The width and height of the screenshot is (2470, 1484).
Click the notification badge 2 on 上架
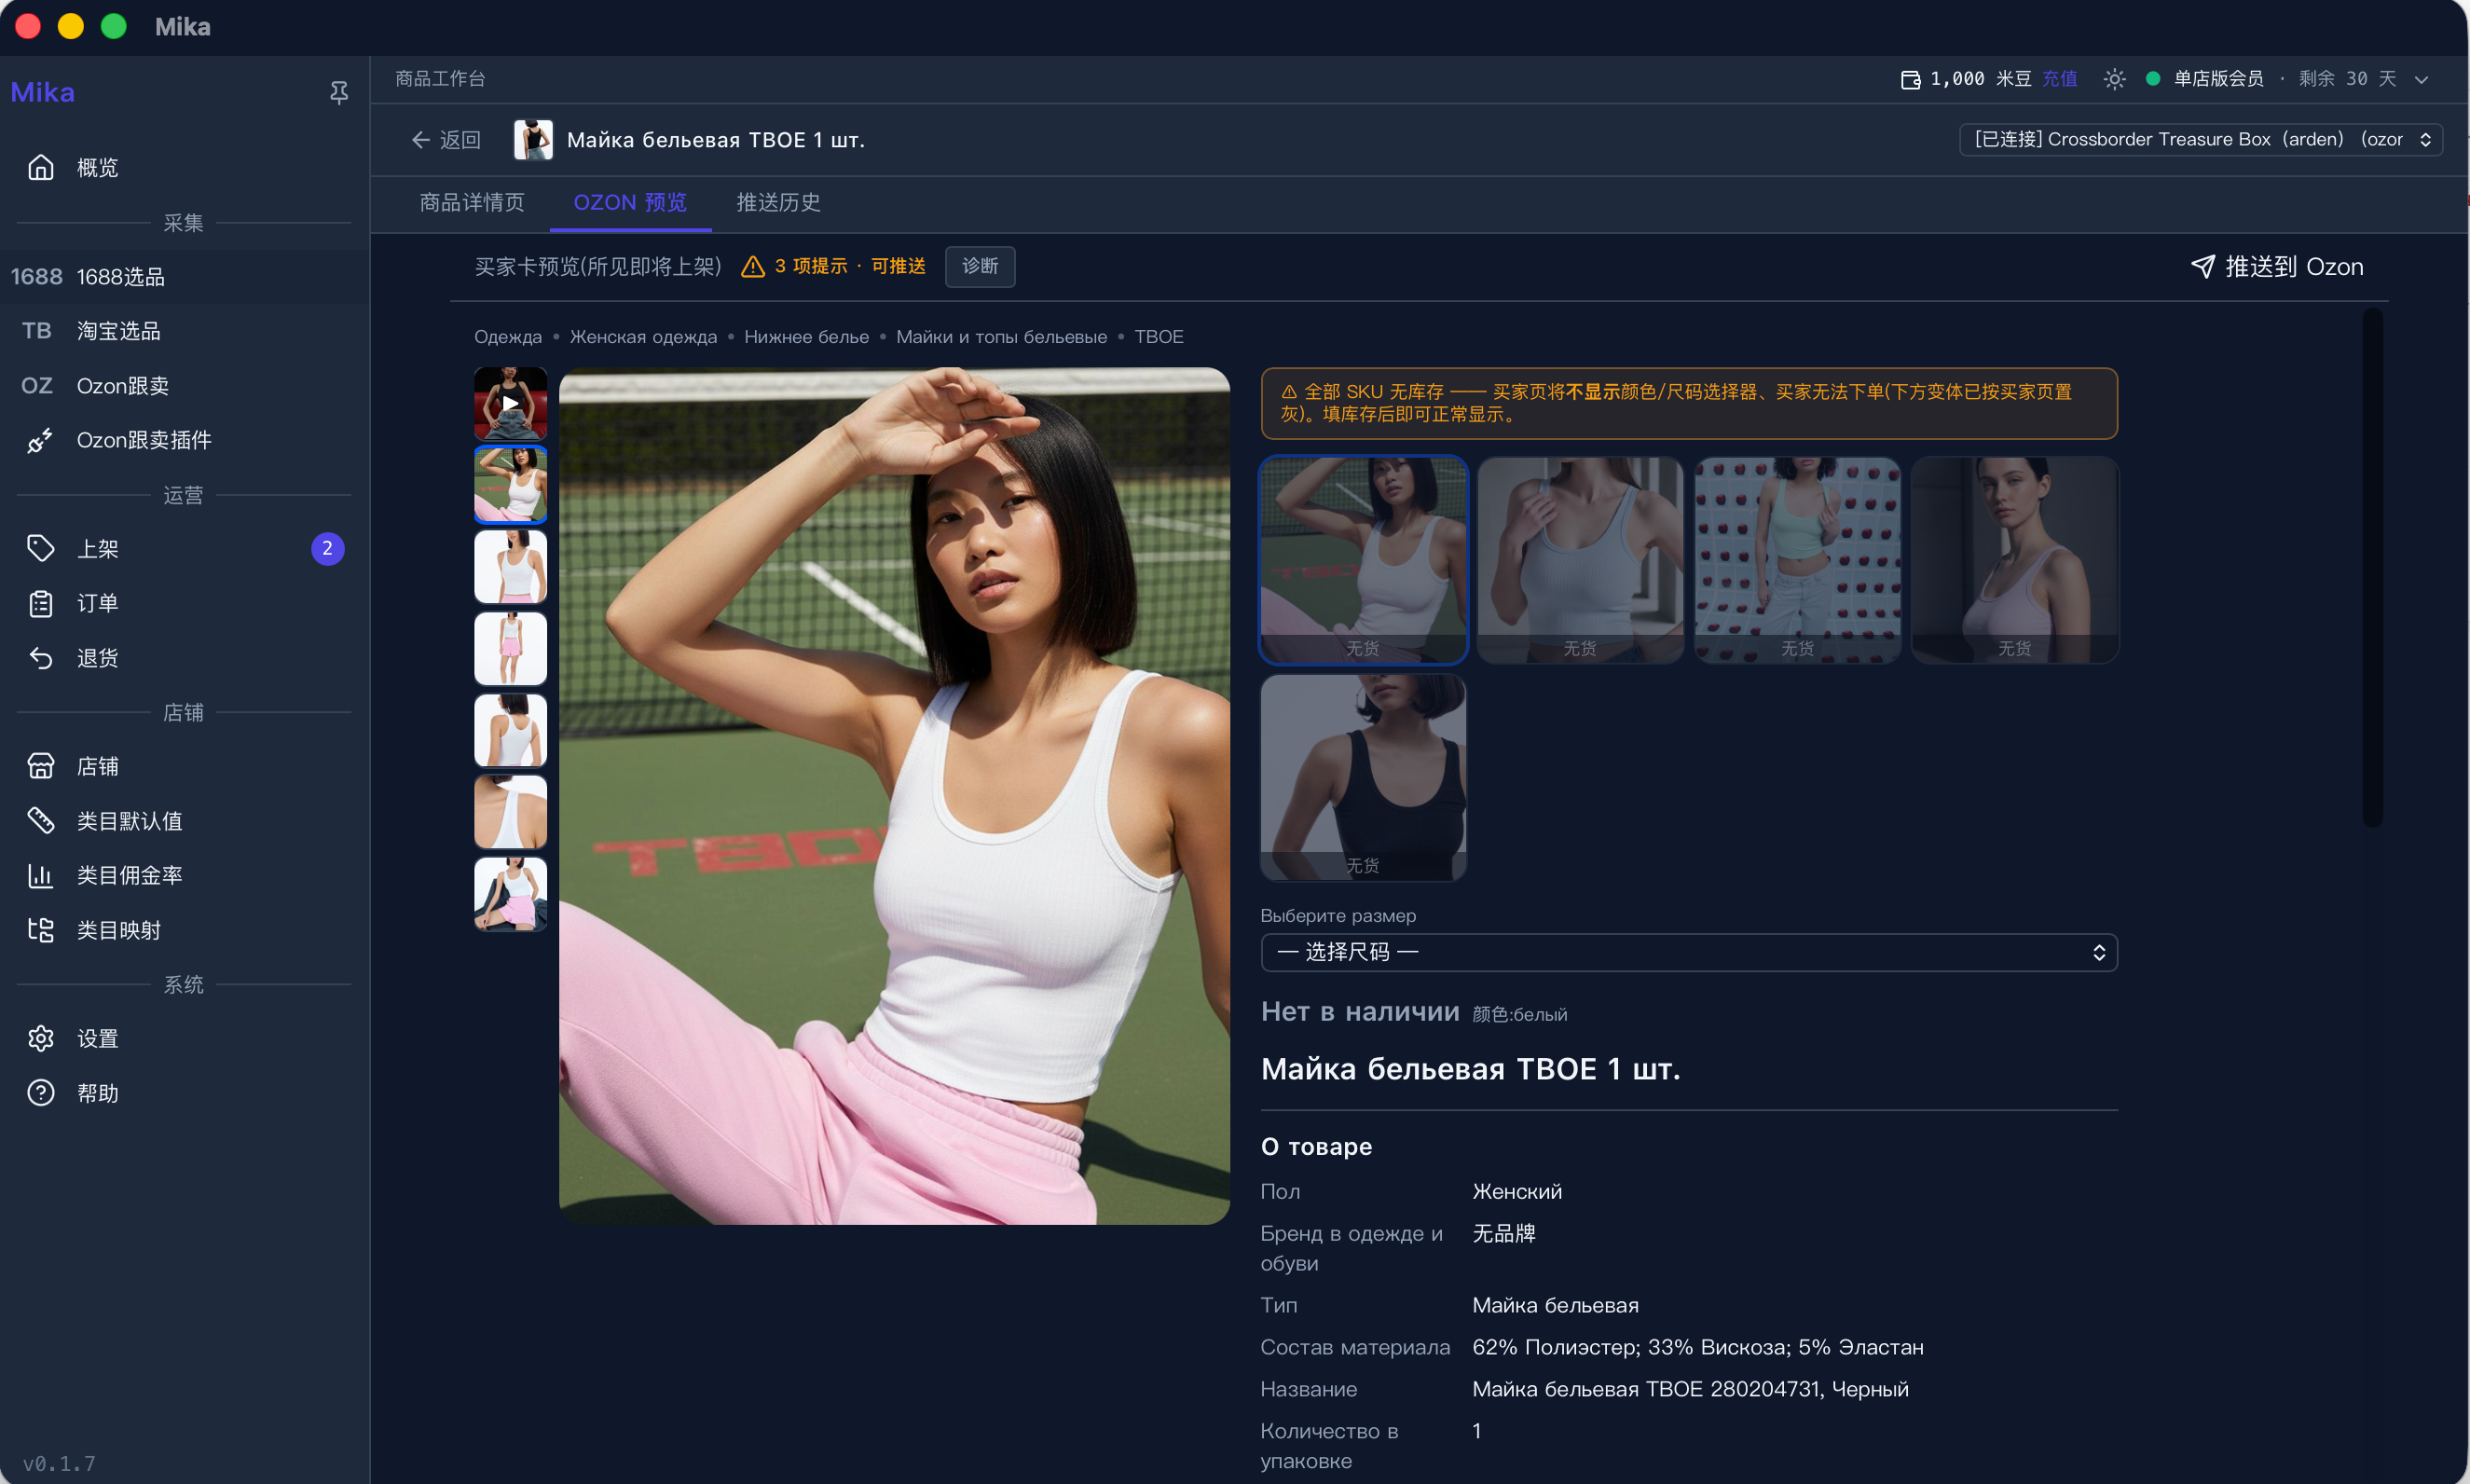click(x=328, y=548)
